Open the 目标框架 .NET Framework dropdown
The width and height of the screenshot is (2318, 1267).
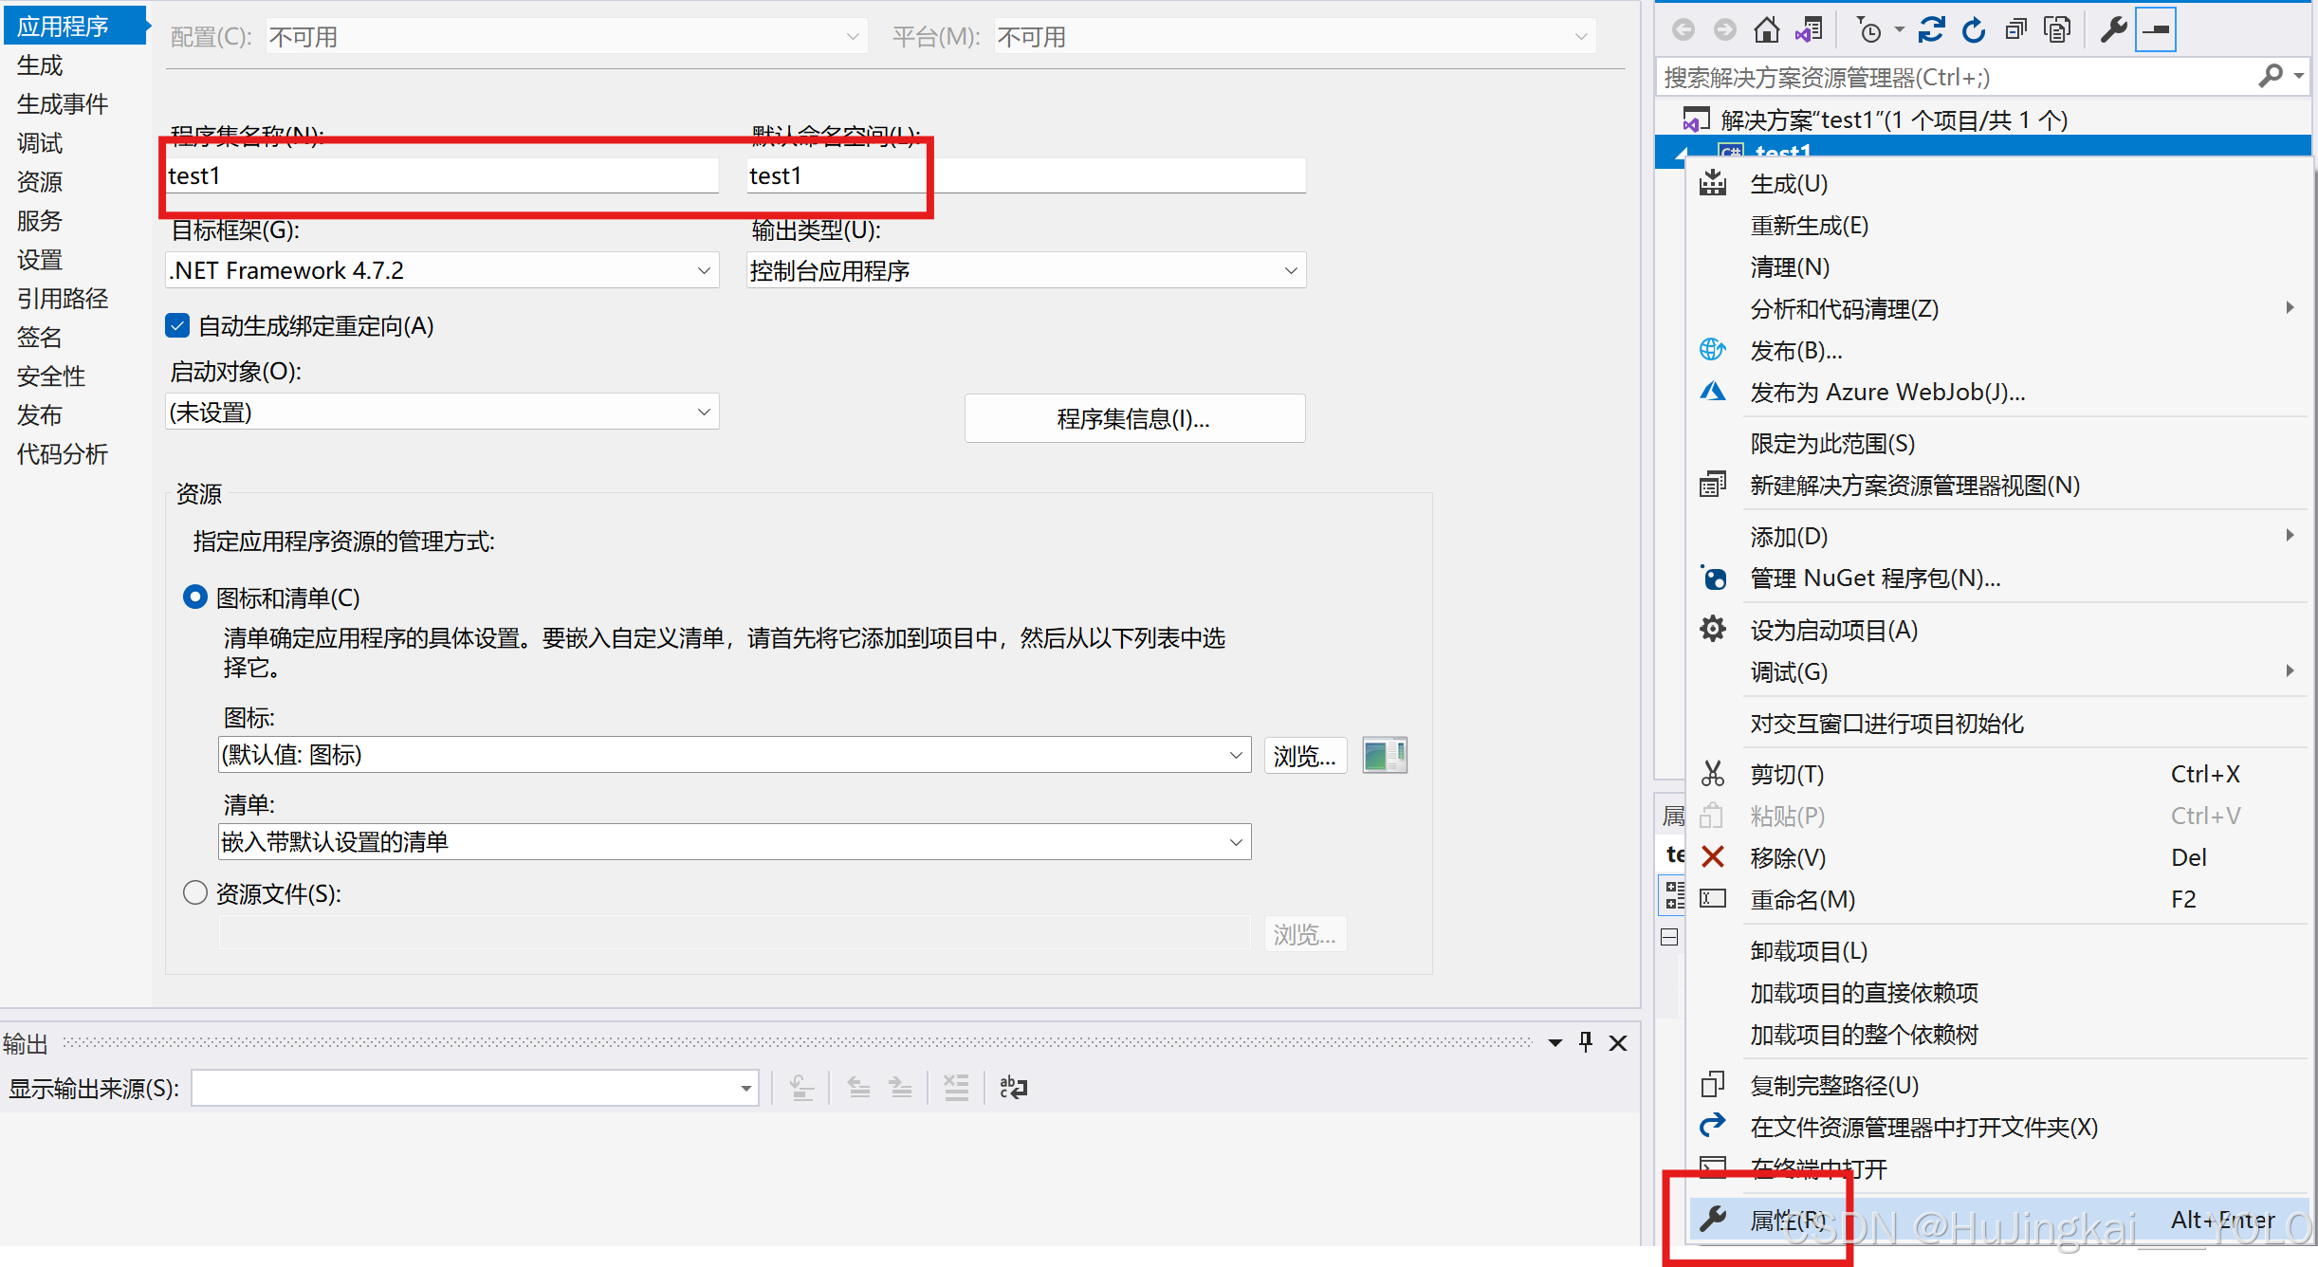442,271
